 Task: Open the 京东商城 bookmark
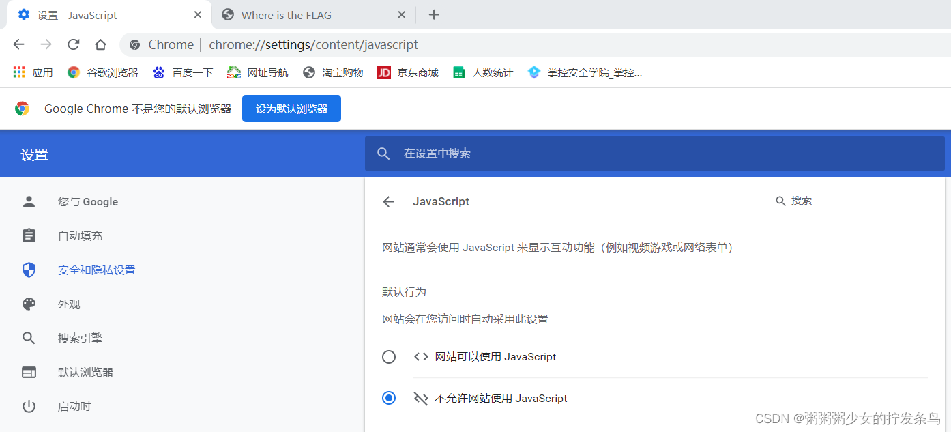pos(408,72)
